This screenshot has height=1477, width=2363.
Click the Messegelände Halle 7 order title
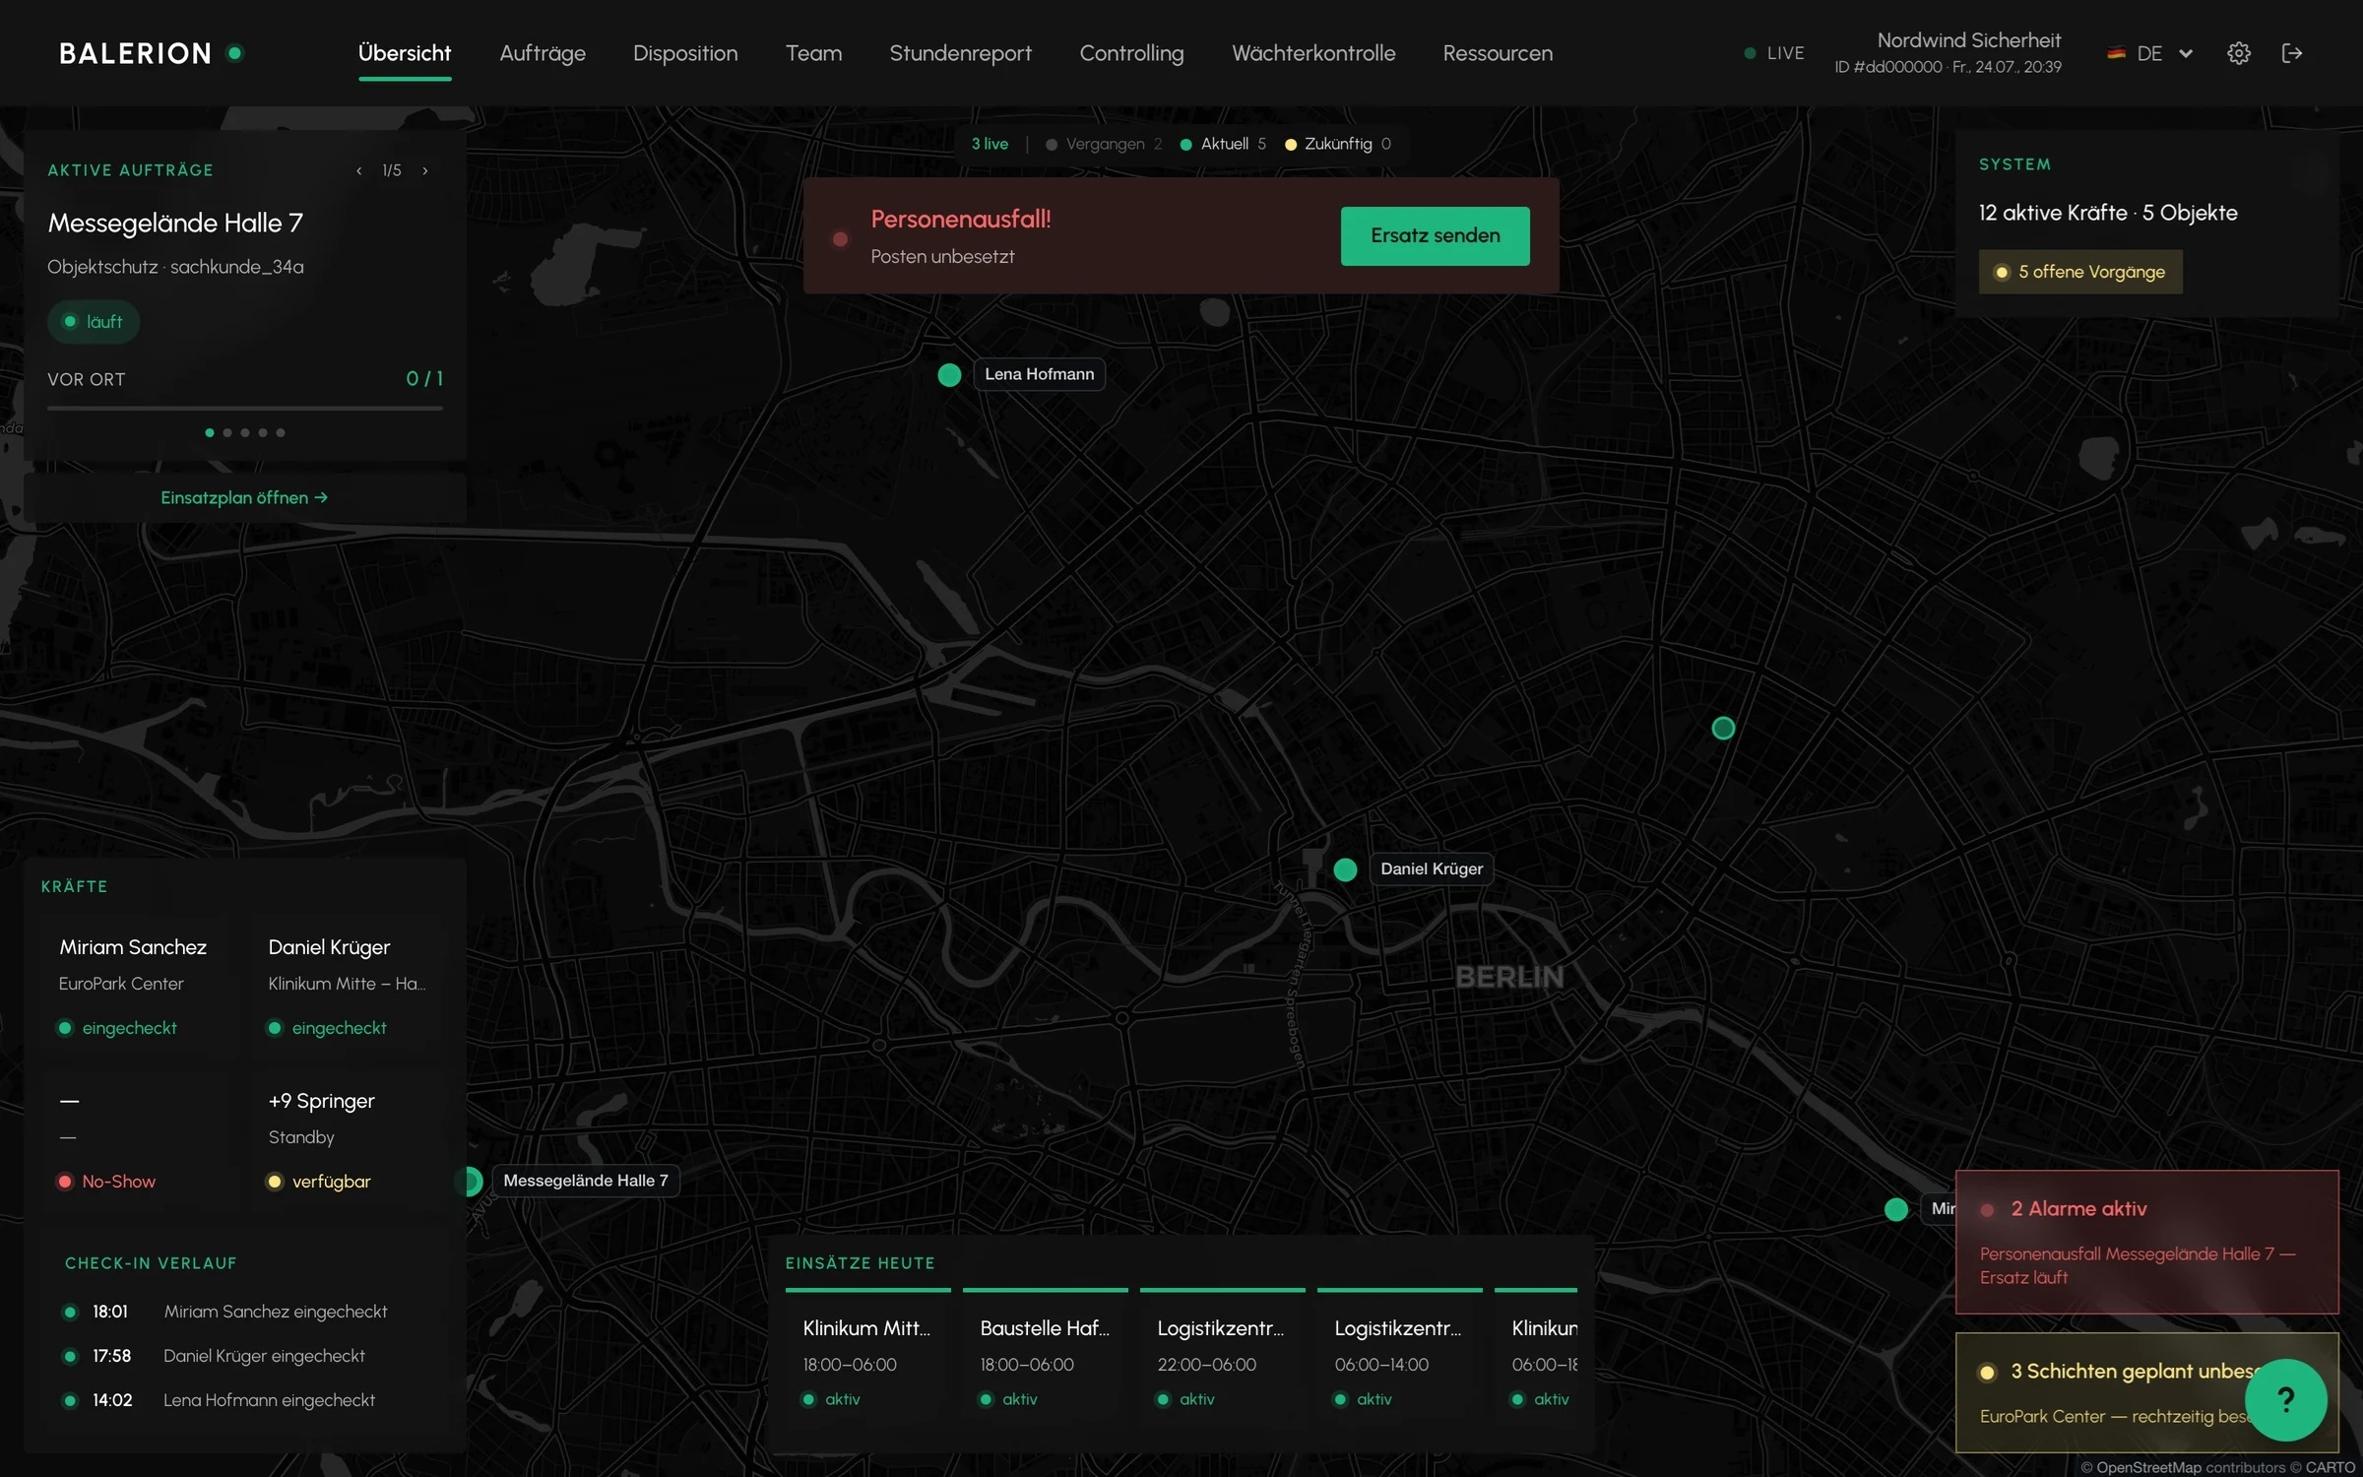[175, 223]
